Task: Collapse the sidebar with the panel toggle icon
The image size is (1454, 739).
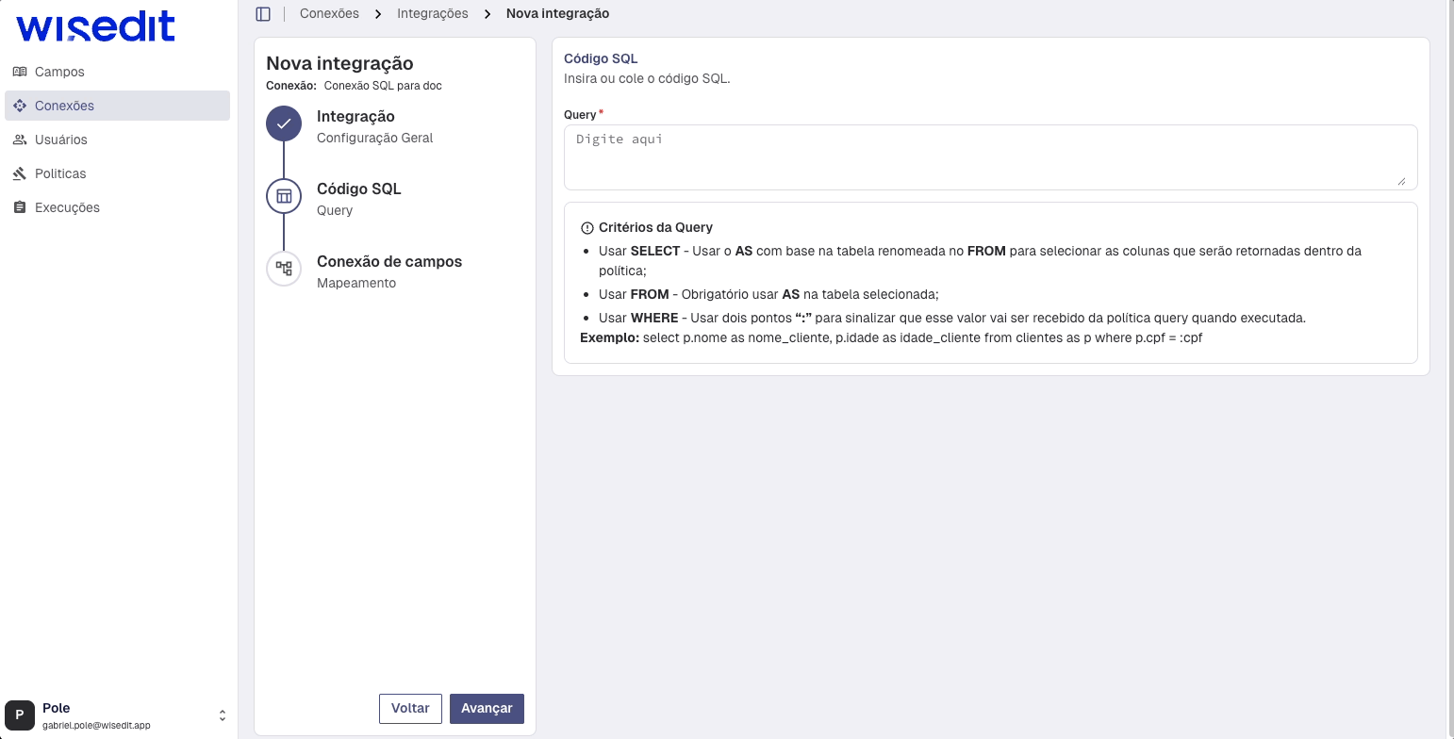Action: coord(261,13)
